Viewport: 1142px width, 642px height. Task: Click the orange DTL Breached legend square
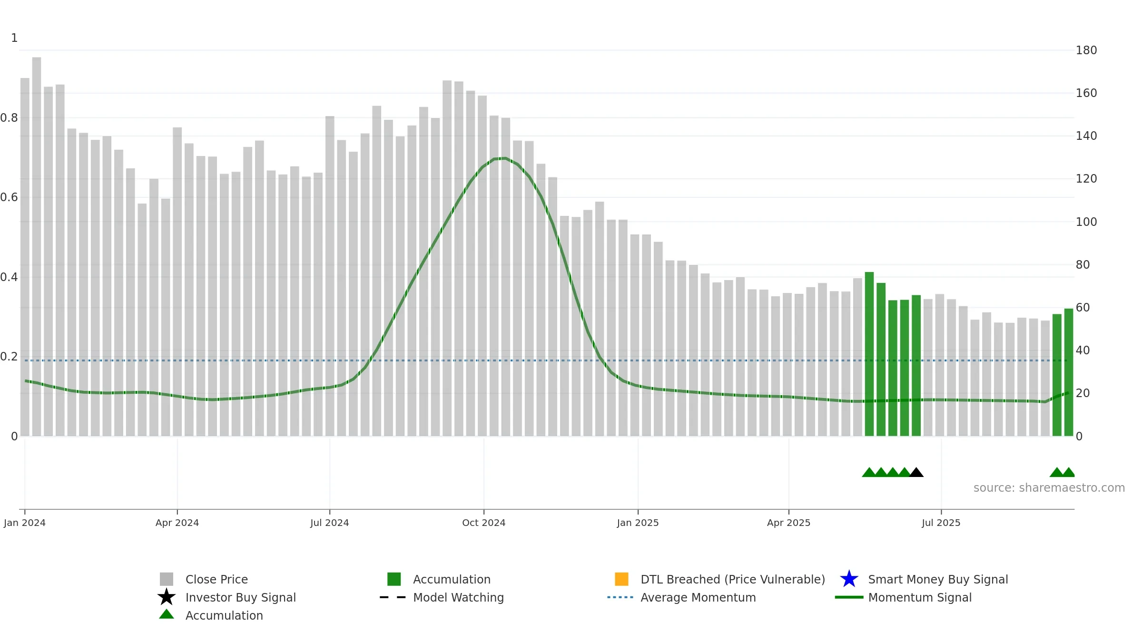[621, 579]
